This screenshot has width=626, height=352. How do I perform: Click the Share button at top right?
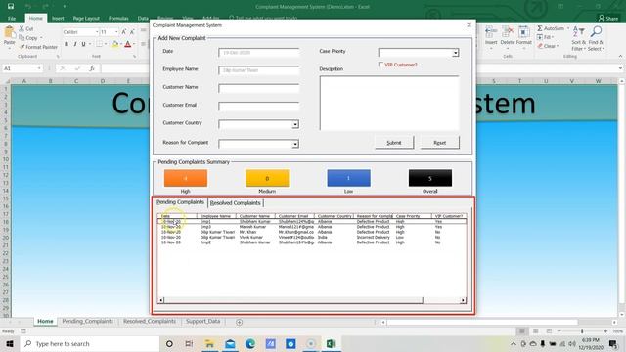(x=608, y=18)
